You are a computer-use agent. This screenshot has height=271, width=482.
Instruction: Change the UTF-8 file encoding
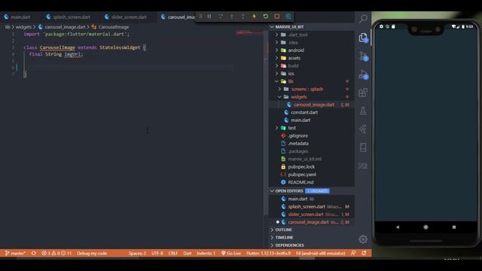[157, 253]
